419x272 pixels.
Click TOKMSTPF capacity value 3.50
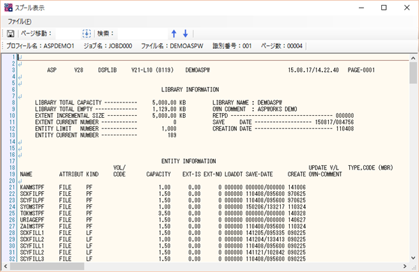(x=164, y=213)
